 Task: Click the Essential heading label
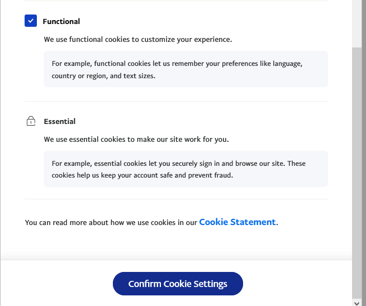tap(60, 121)
